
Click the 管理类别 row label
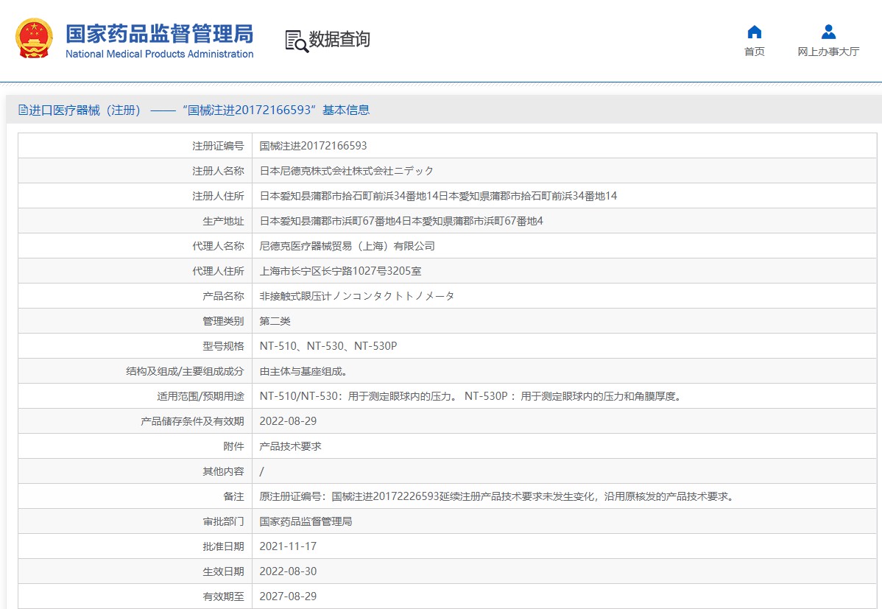coord(223,321)
